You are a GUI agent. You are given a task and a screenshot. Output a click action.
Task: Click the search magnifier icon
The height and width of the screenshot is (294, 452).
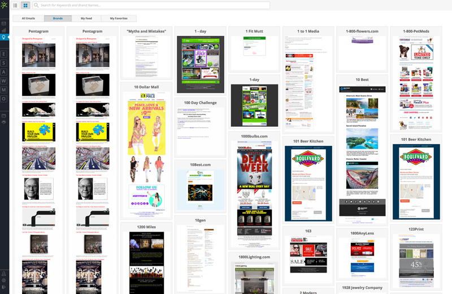click(x=36, y=5)
